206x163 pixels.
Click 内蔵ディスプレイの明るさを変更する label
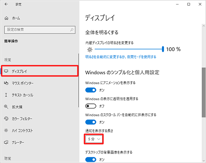click(x=109, y=43)
